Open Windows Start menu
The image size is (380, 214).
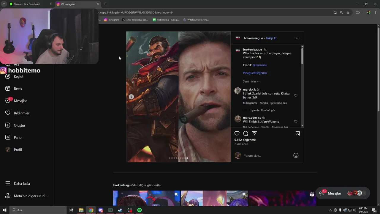point(4,210)
